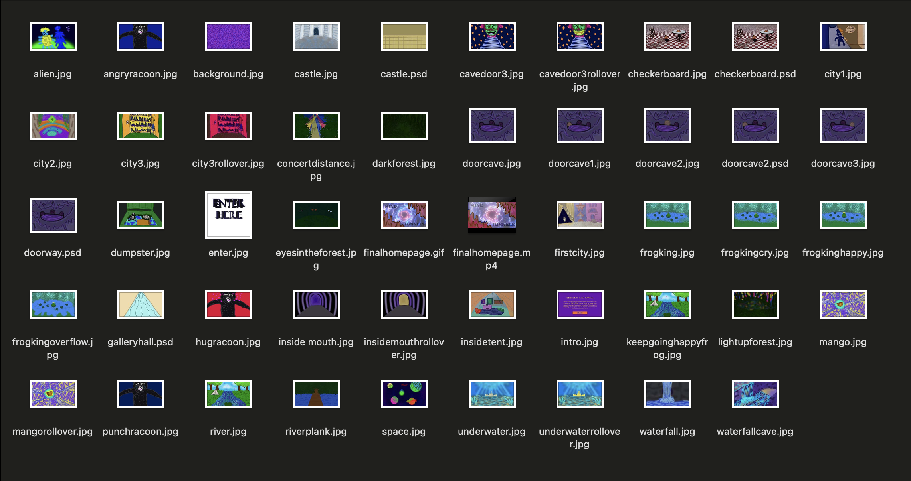Click the riverplank.jpg filename label
911x481 pixels.
pos(316,432)
